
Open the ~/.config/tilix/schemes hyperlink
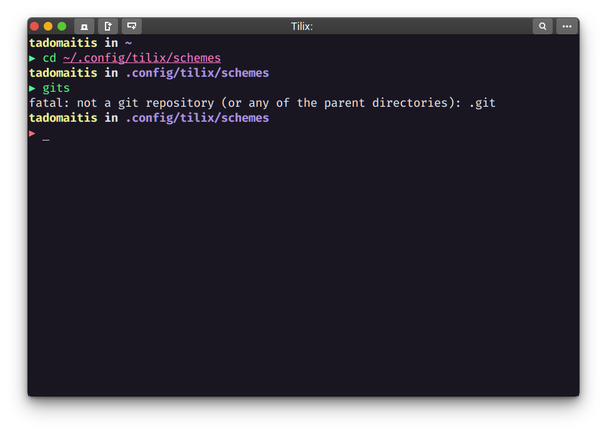[142, 57]
